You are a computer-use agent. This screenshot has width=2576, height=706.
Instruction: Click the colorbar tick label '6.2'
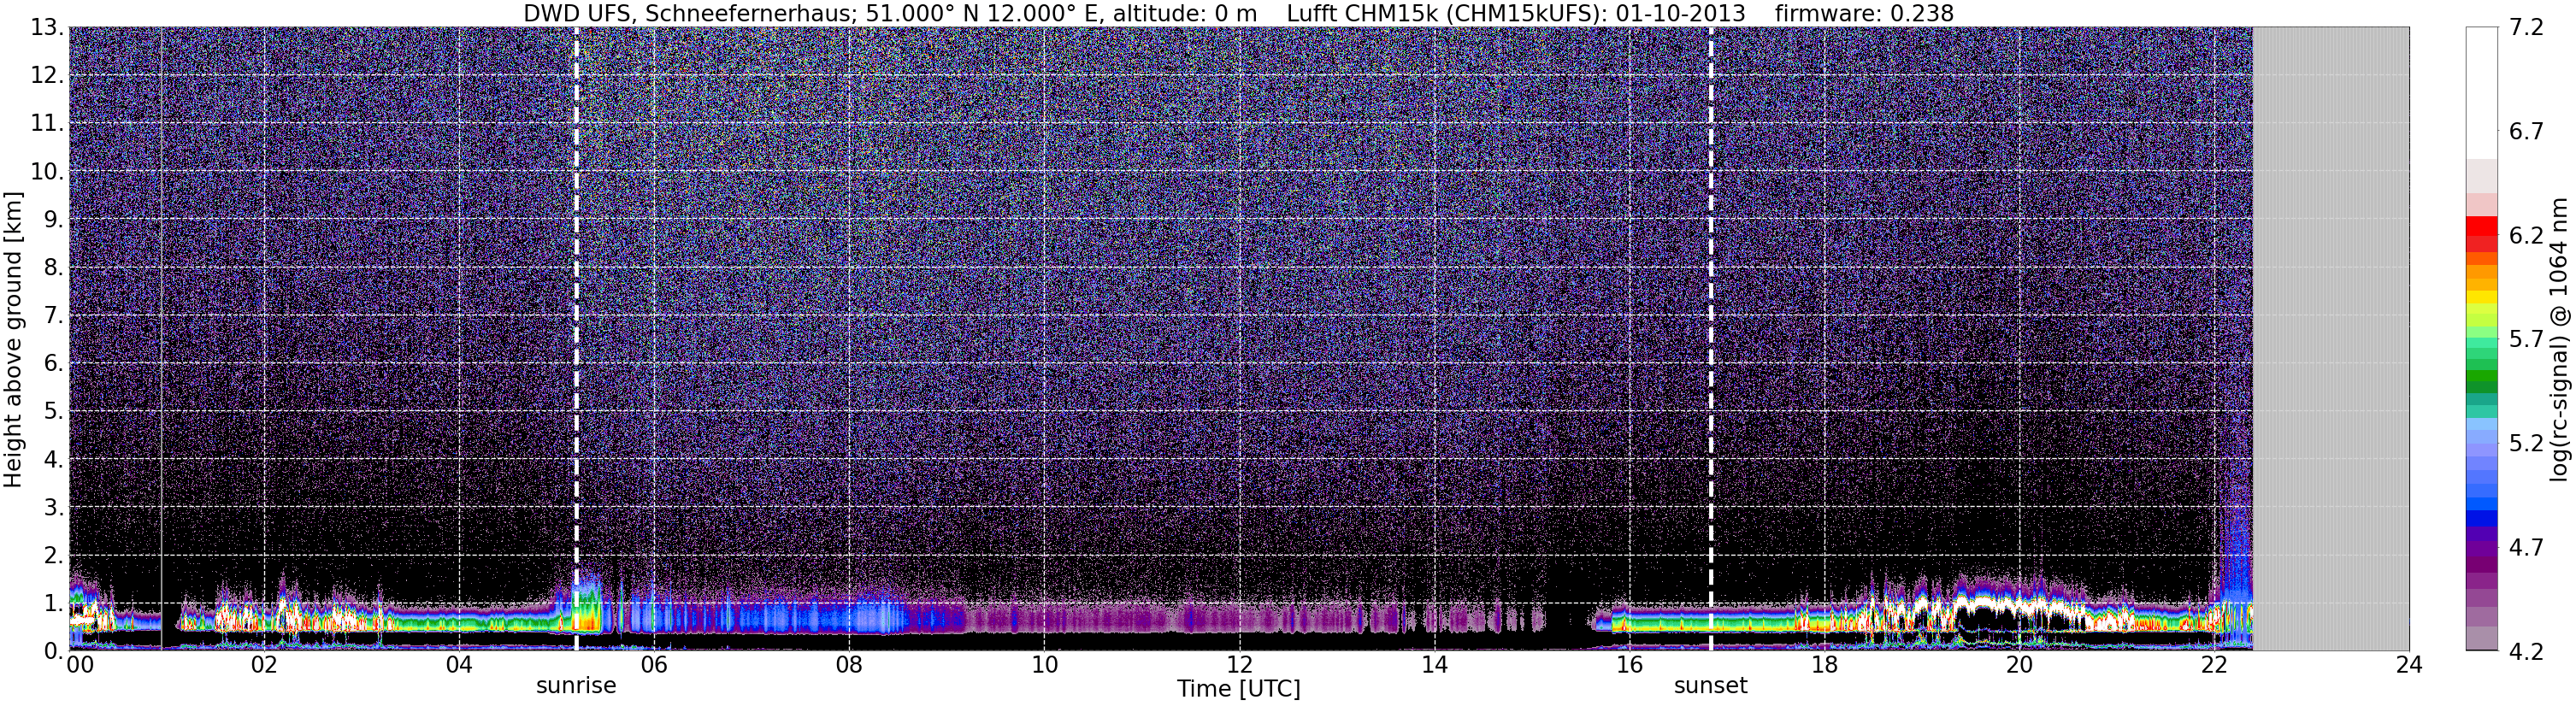[x=2525, y=236]
